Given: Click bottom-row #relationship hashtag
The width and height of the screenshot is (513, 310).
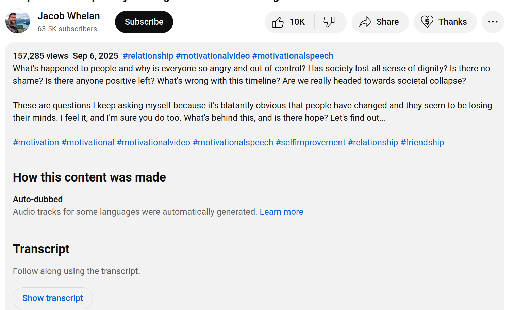Looking at the screenshot, I should 373,142.
